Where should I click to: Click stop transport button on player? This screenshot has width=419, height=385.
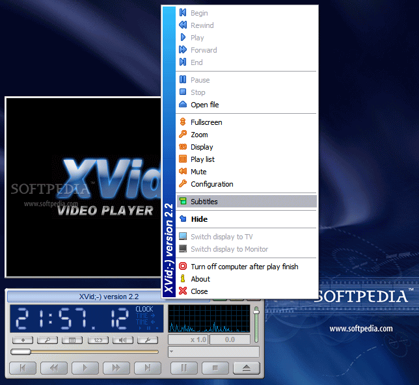[215, 368]
